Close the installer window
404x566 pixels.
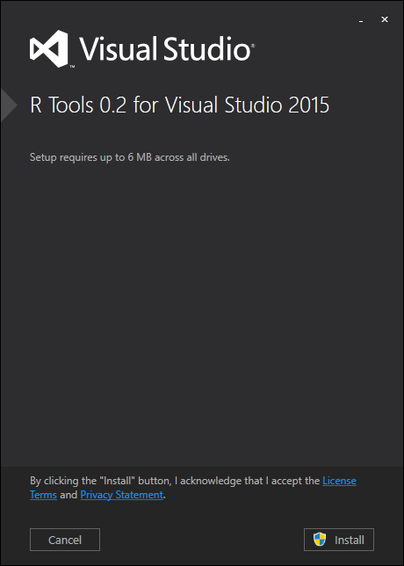[x=385, y=20]
